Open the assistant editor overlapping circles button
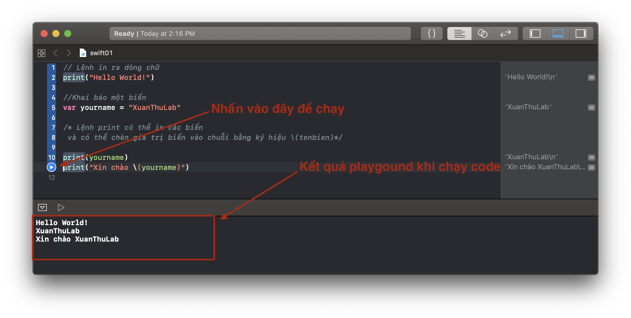The image size is (631, 318). [482, 34]
